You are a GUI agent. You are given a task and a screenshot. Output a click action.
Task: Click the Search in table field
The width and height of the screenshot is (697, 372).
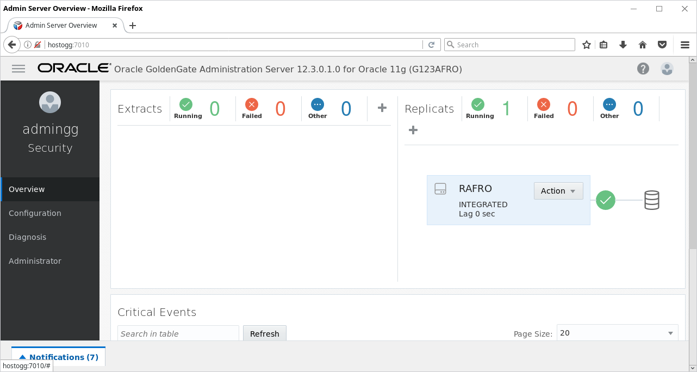(178, 333)
